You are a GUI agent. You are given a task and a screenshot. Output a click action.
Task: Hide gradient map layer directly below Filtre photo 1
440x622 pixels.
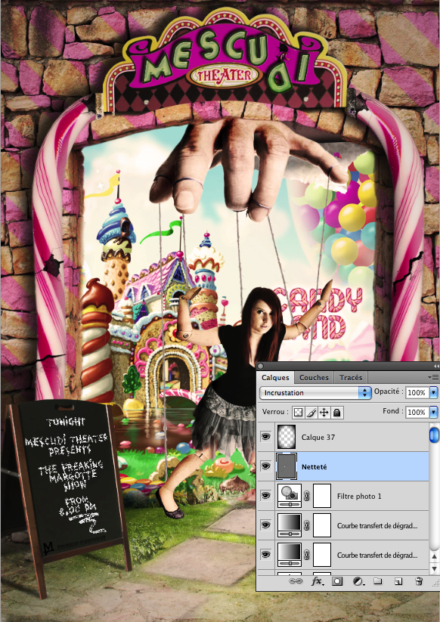click(x=265, y=525)
